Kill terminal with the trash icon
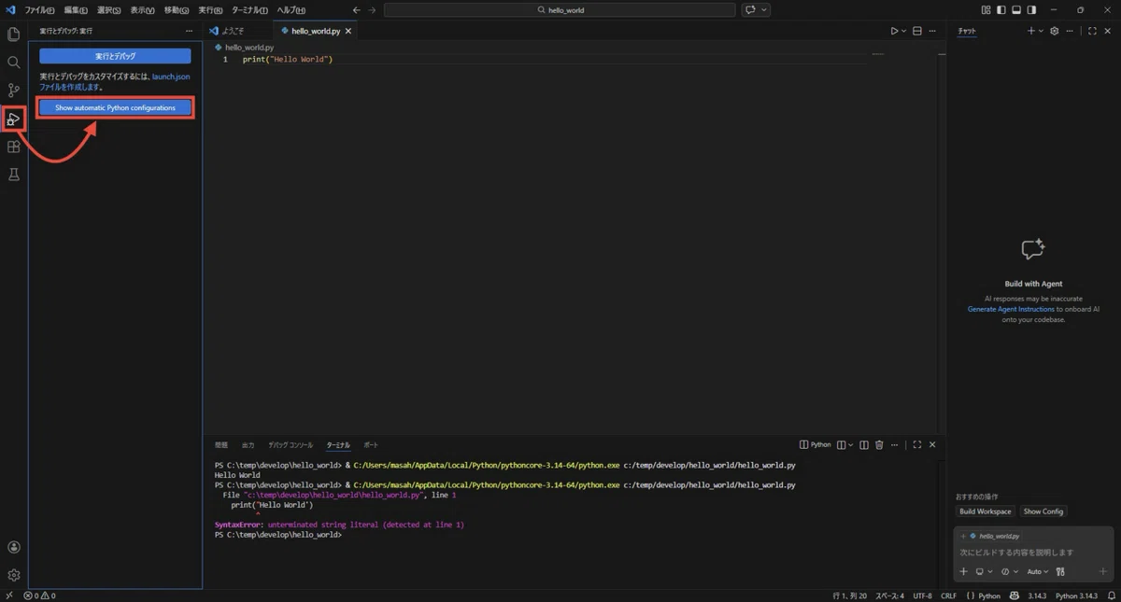1121x602 pixels. click(x=879, y=445)
